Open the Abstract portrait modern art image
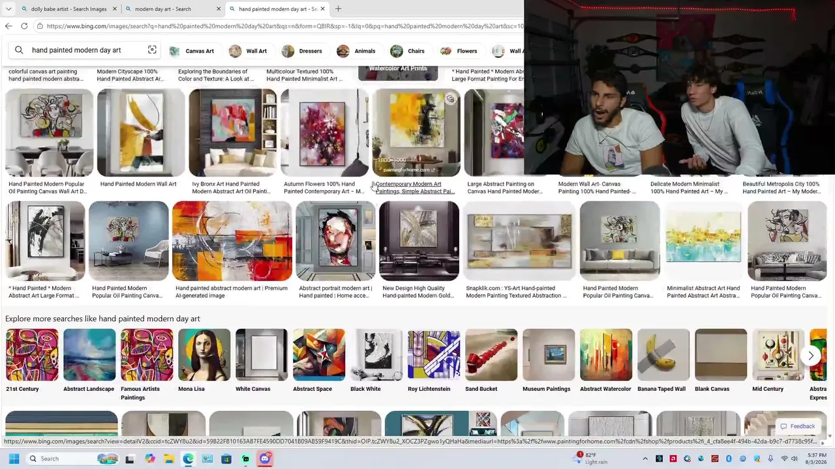 click(336, 241)
